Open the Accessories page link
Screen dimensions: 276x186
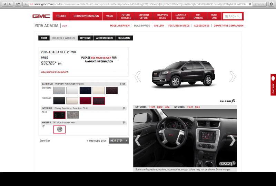pos(202,26)
